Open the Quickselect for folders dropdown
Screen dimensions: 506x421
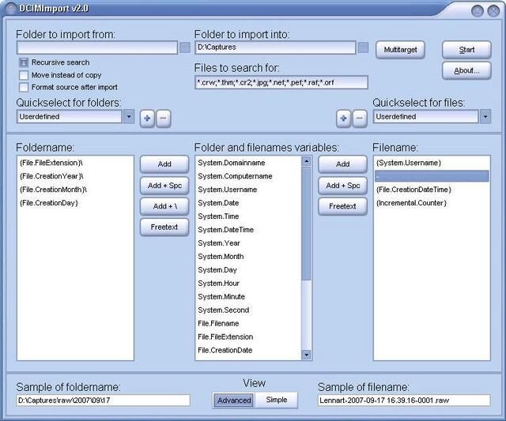click(x=129, y=117)
